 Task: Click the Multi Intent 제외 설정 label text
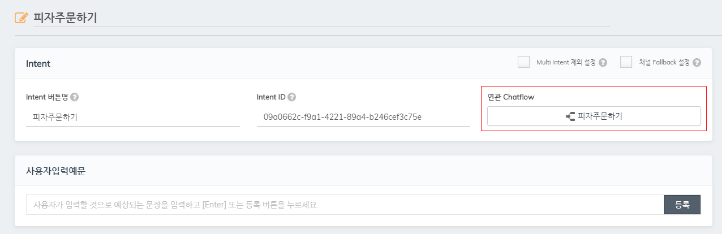(x=566, y=63)
